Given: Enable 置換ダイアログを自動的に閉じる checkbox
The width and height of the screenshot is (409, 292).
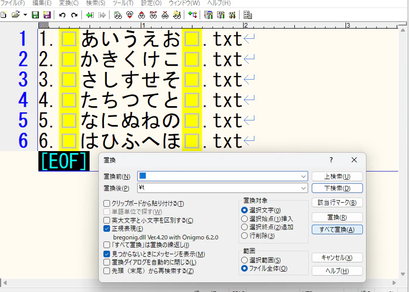Looking at the screenshot, I should click(x=106, y=262).
